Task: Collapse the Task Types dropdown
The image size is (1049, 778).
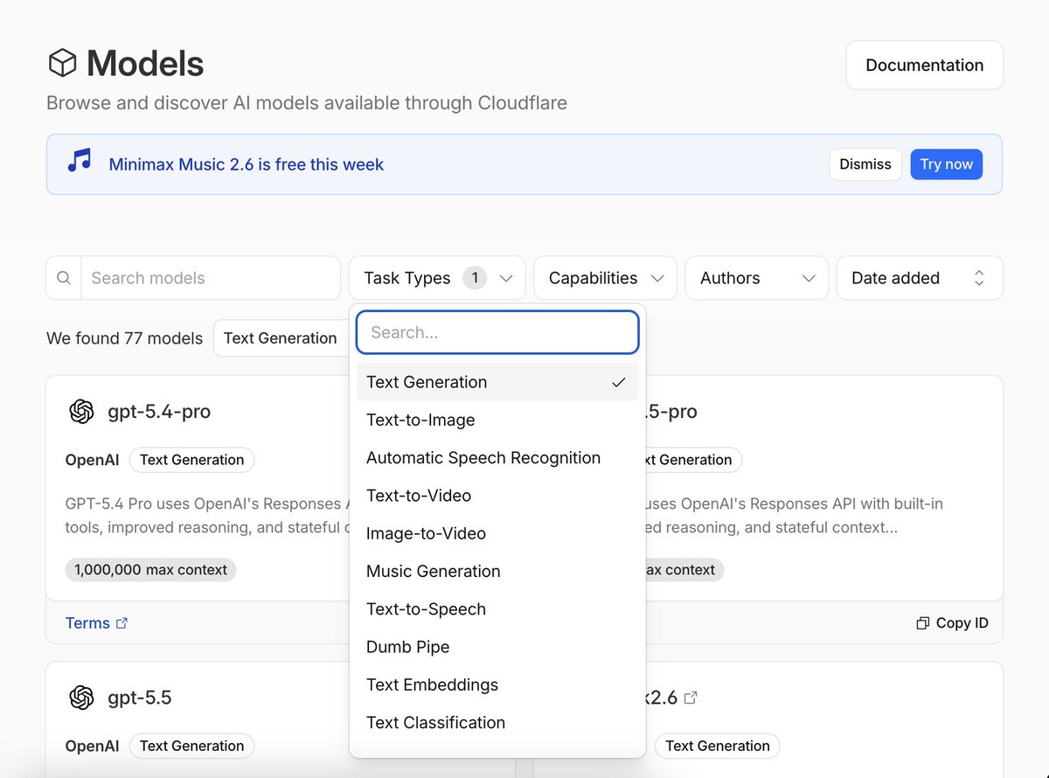Action: tap(437, 278)
